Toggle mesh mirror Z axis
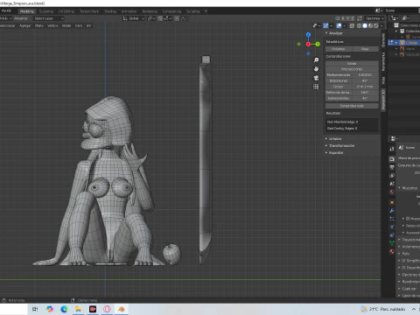Viewport: 420px width, 315px height. click(352, 18)
